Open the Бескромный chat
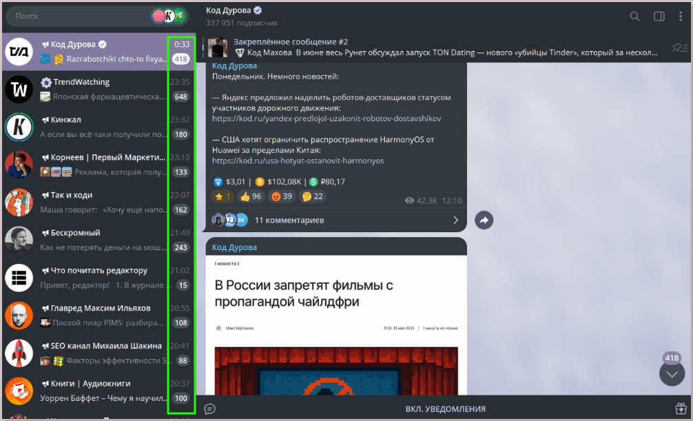This screenshot has height=421, width=693. 99,240
